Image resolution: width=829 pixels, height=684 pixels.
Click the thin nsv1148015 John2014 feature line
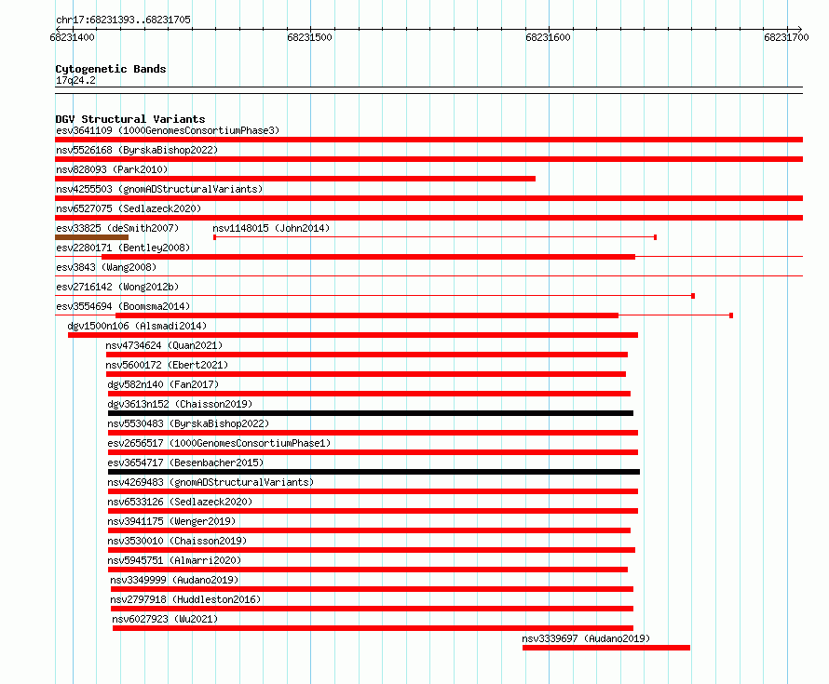coord(435,237)
